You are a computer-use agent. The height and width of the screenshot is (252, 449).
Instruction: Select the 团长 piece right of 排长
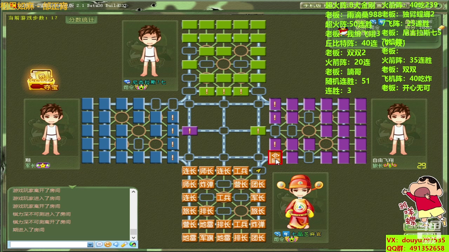point(258,238)
